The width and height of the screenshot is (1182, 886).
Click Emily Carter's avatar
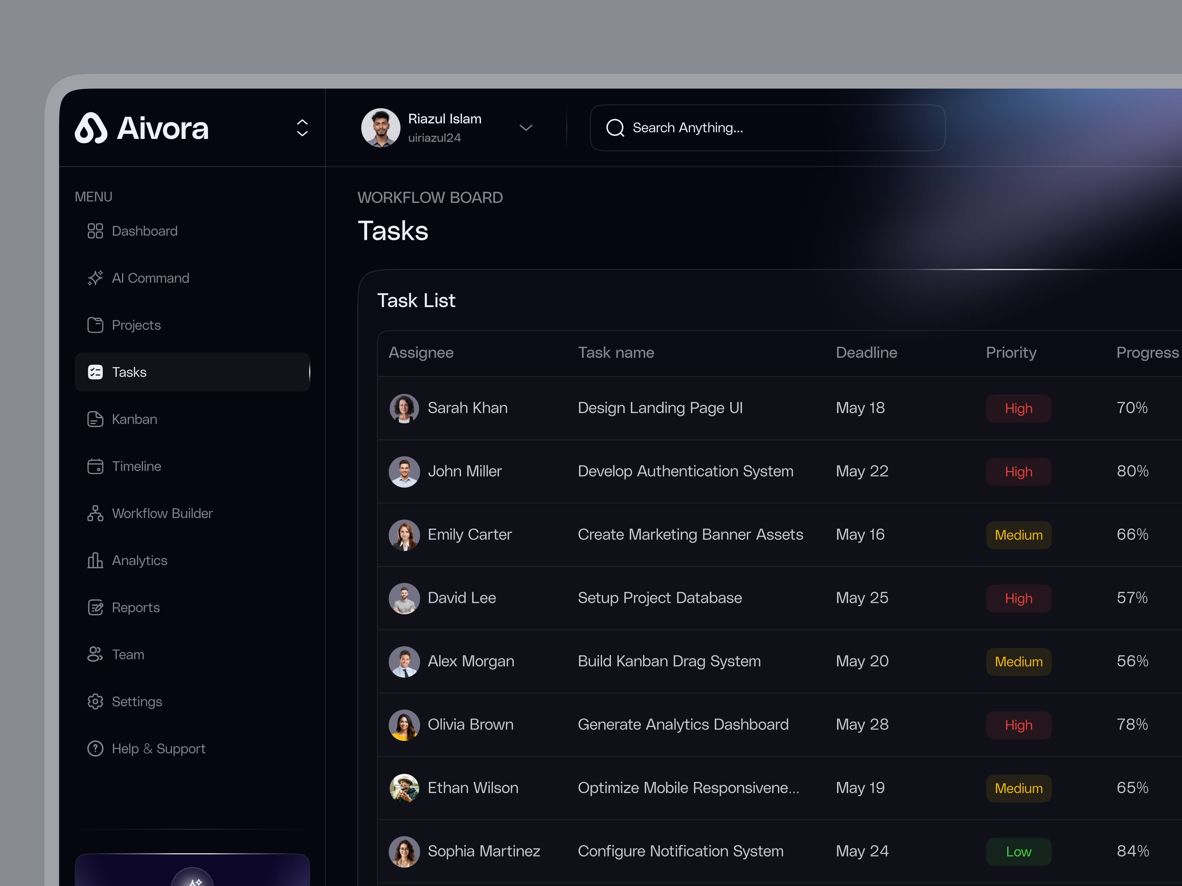point(404,535)
